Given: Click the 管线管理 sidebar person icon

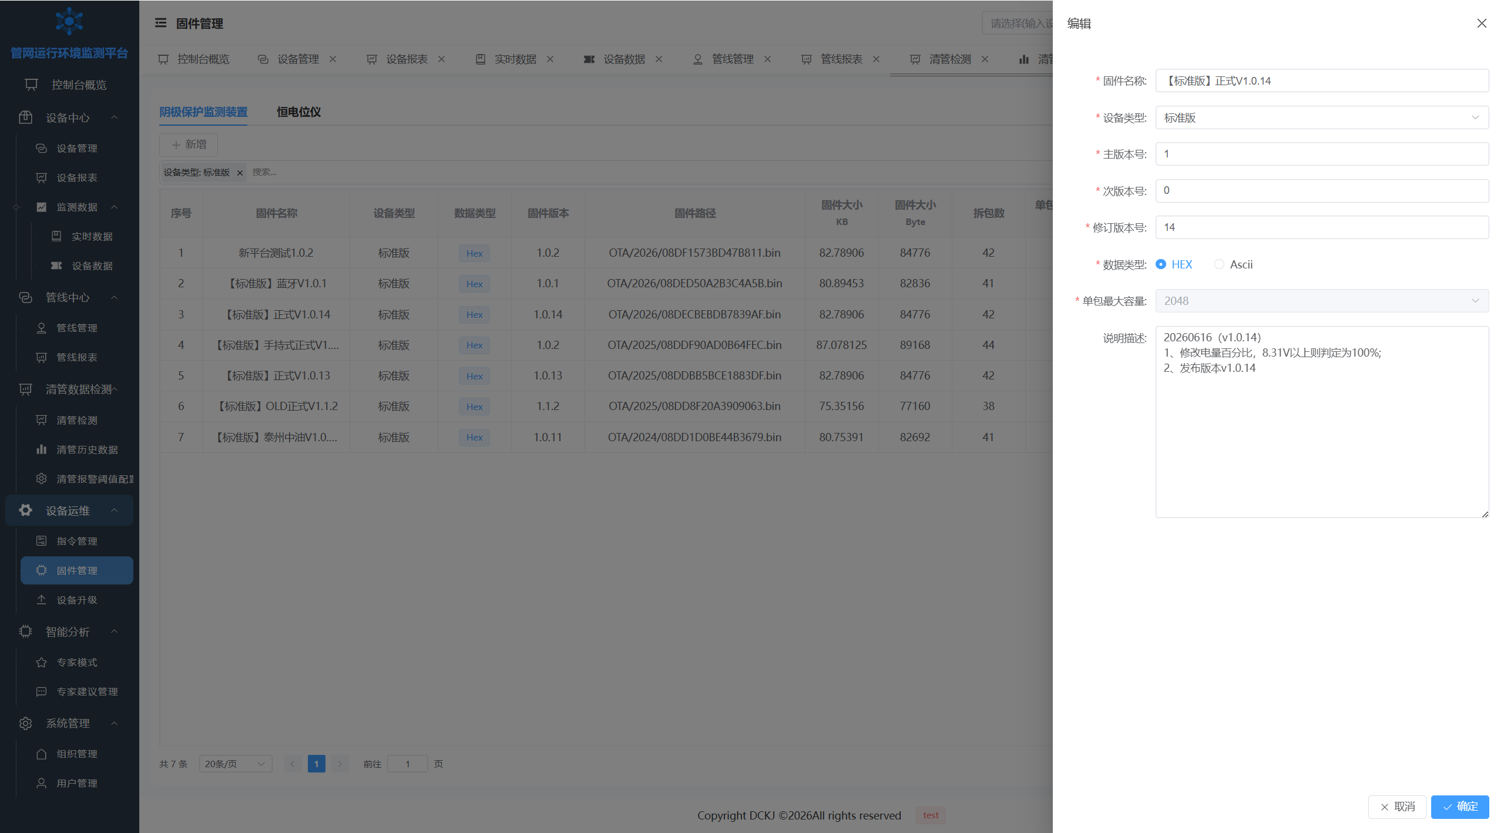Looking at the screenshot, I should click(x=41, y=328).
